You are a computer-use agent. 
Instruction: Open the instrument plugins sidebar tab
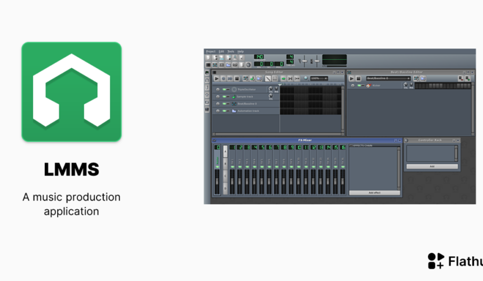[207, 73]
